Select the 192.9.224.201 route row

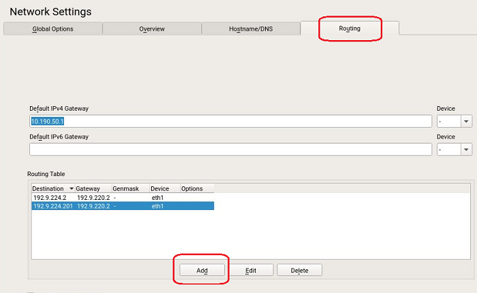point(52,205)
